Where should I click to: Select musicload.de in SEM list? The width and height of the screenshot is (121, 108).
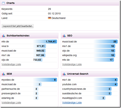click(x=9, y=84)
